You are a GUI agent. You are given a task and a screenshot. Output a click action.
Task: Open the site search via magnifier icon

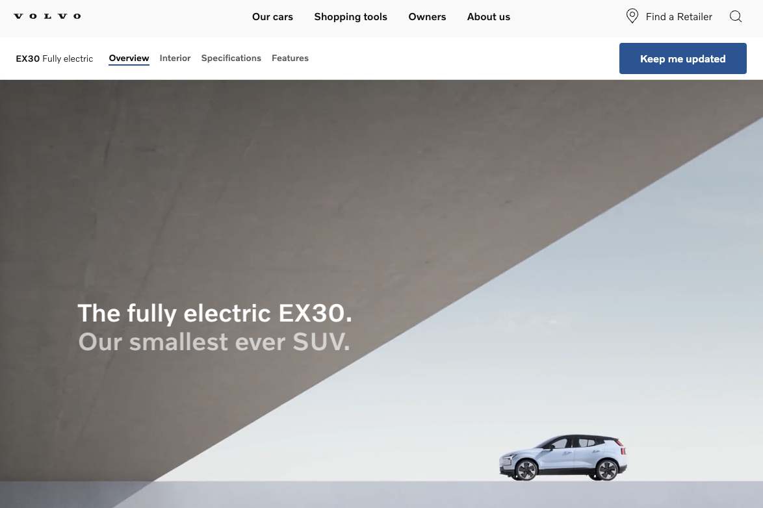[735, 16]
